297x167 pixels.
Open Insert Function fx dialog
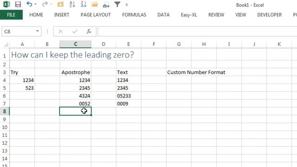coord(89,32)
